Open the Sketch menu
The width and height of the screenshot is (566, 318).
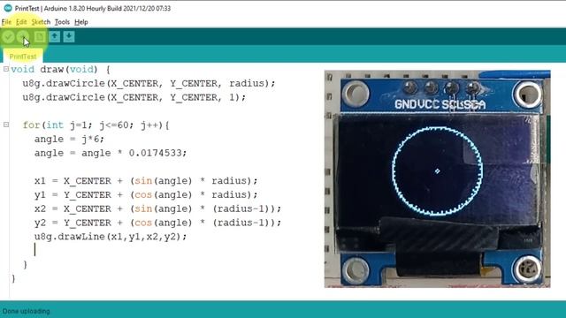[41, 22]
